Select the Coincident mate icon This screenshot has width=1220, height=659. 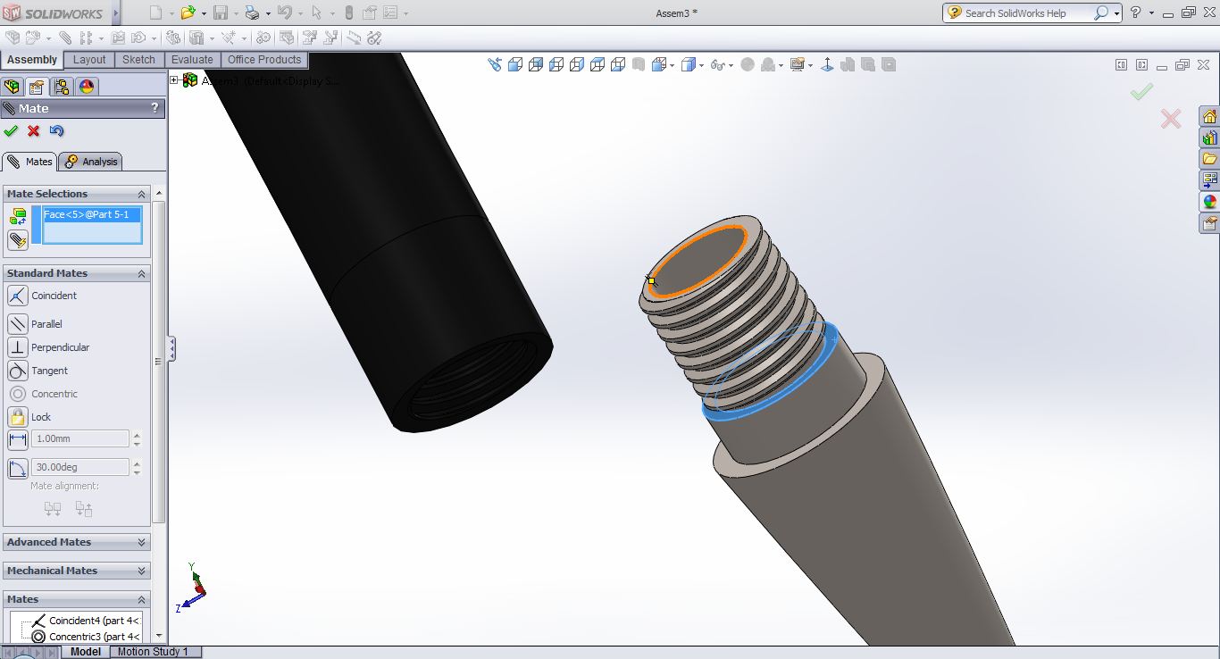point(18,296)
